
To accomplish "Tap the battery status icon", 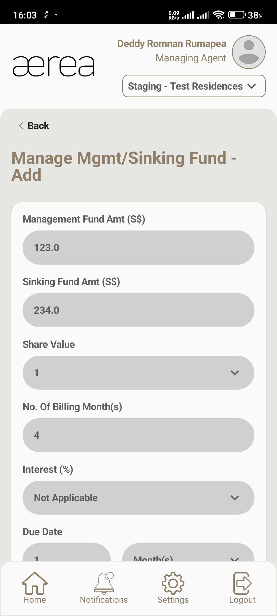I will (x=236, y=15).
